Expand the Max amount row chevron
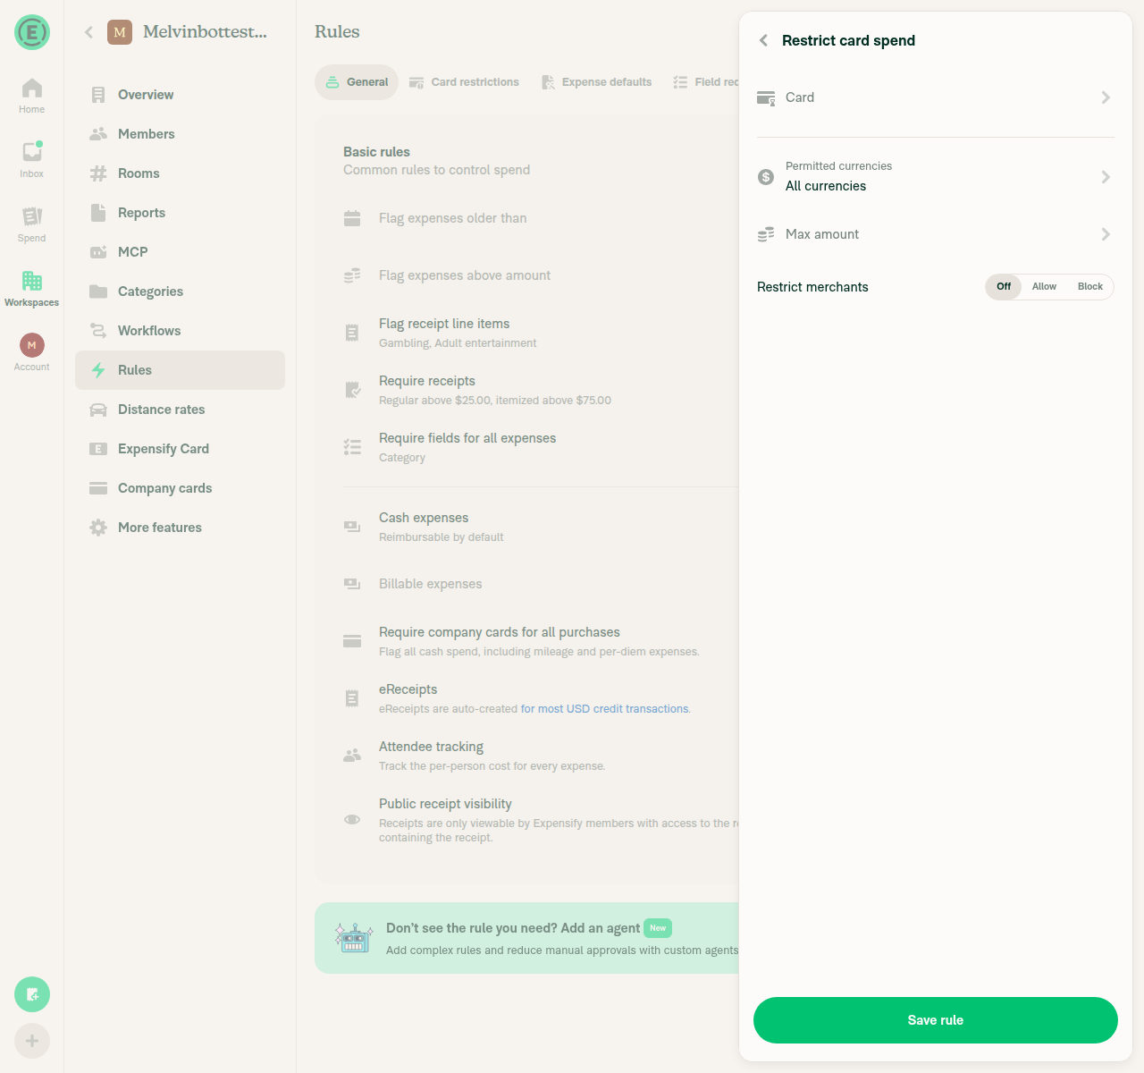Screen dimensions: 1144x1073 tap(1106, 234)
